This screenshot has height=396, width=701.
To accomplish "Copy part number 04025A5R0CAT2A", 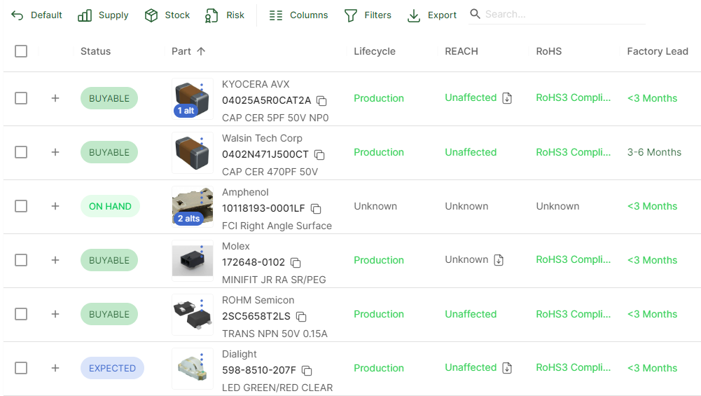I will (321, 101).
